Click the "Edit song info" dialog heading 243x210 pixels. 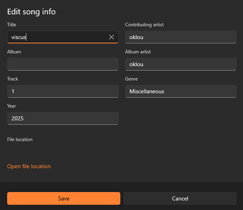pyautogui.click(x=31, y=12)
